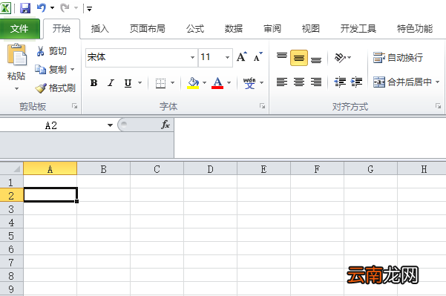Toggle Center horizontal alignment
The width and height of the screenshot is (446, 296).
[299, 82]
